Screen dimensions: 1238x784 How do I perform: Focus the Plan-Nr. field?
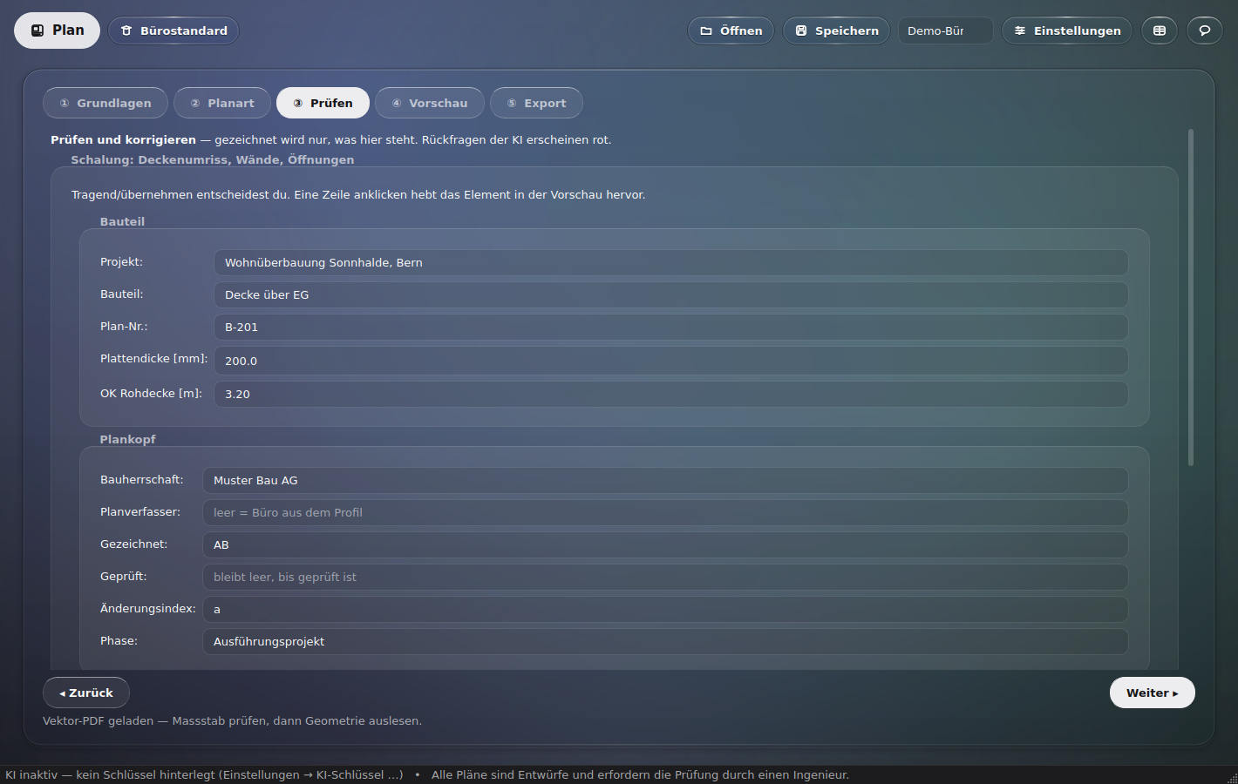(671, 327)
